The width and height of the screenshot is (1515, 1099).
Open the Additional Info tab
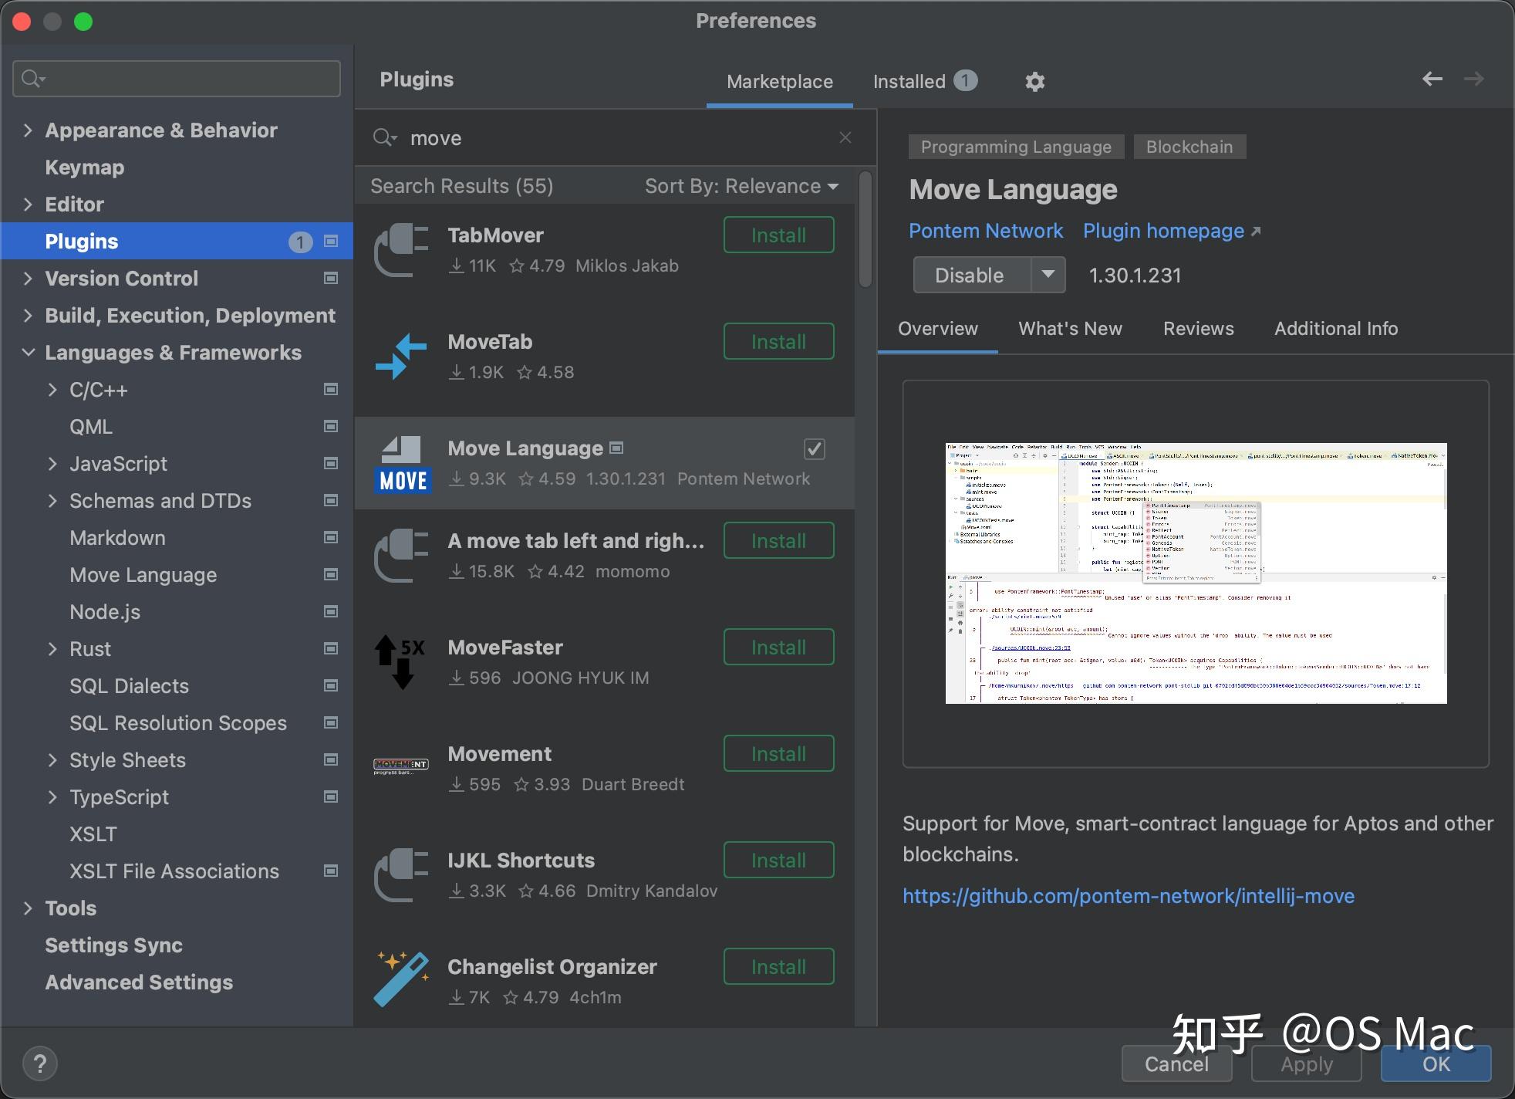point(1336,329)
